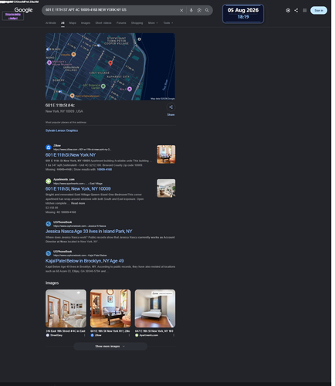Open Apartments.com result thumbnail image
Image resolution: width=335 pixels, height=386 pixels.
(x=166, y=188)
